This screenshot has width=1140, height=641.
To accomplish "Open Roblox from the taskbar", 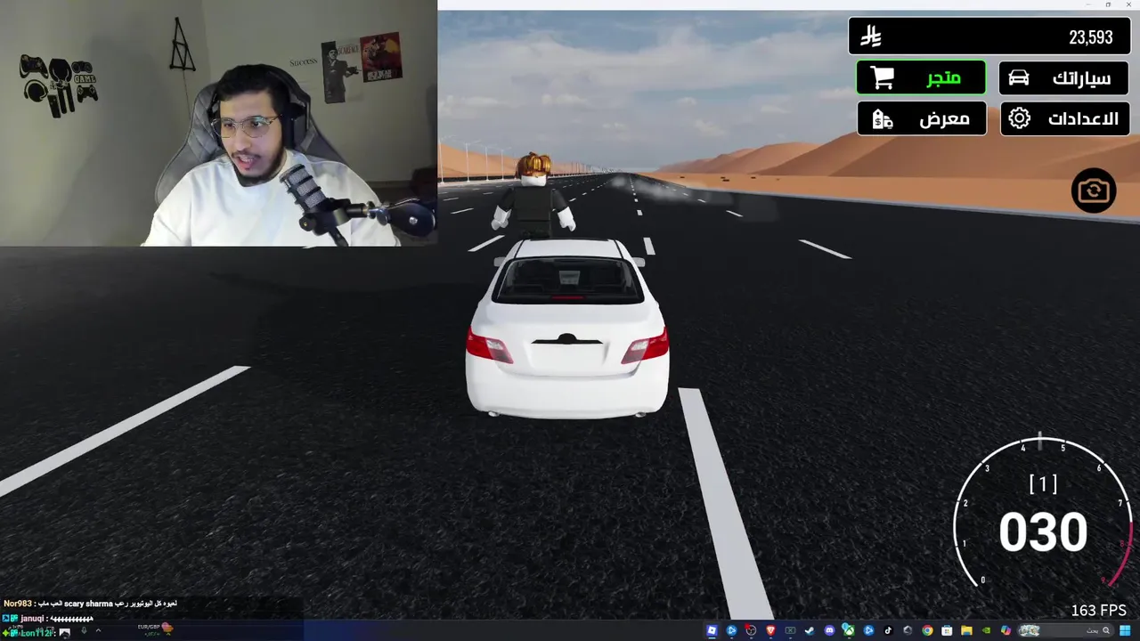I will pyautogui.click(x=712, y=630).
